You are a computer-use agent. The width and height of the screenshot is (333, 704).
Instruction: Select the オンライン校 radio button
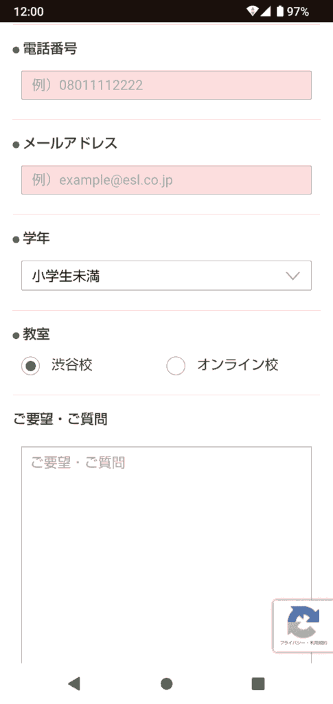[176, 366]
